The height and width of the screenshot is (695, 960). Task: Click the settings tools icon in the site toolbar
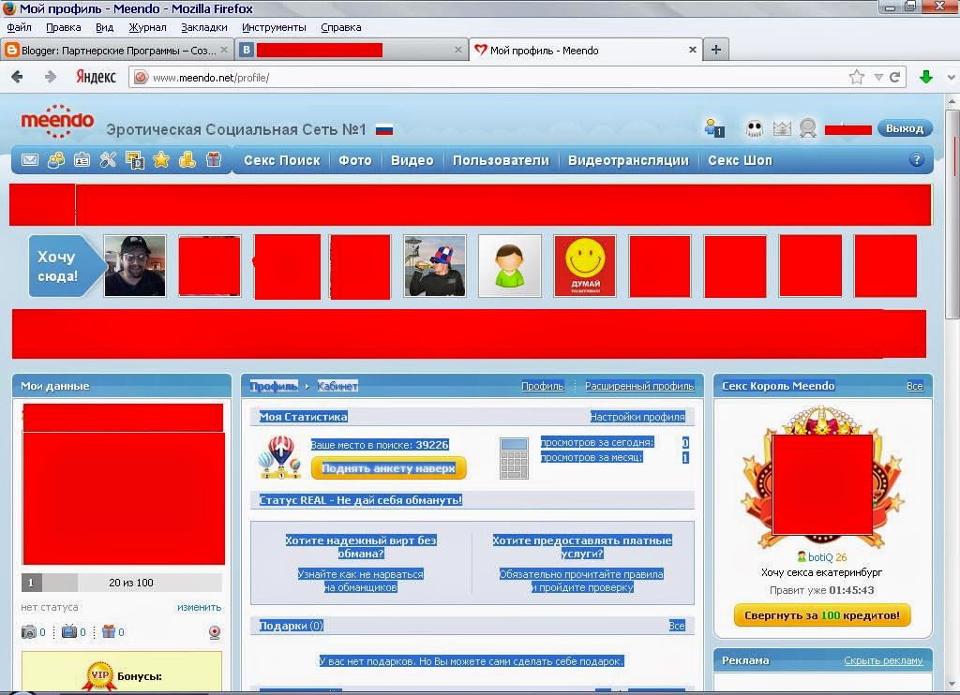(108, 160)
